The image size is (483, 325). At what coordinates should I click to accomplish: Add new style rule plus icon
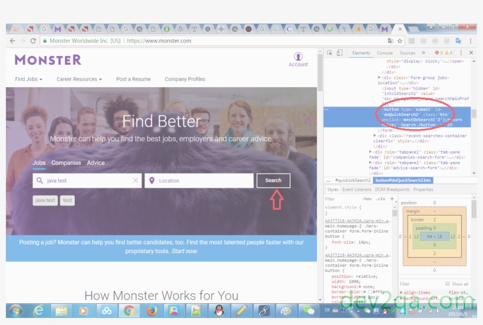pos(392,199)
